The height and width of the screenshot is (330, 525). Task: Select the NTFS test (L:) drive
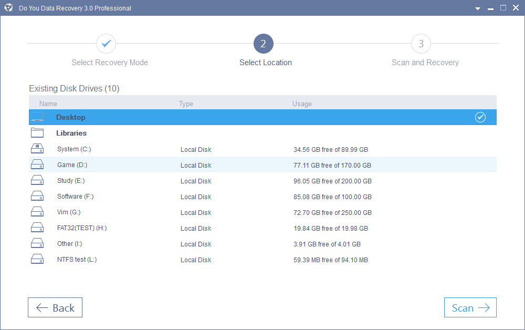(x=262, y=259)
